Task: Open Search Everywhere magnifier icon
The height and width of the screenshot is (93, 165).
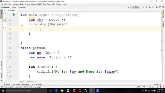Action: pyautogui.click(x=163, y=7)
